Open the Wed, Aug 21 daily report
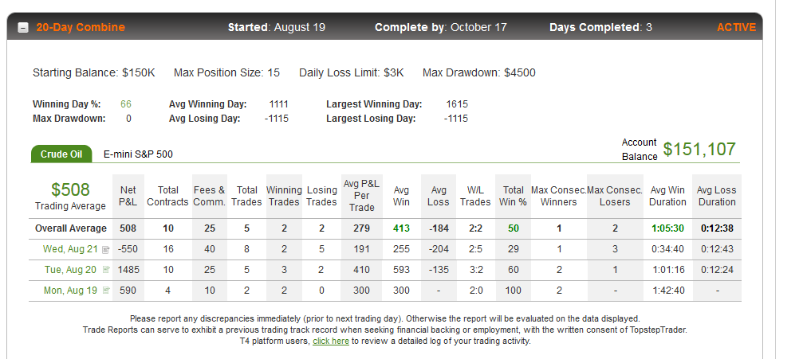Image resolution: width=803 pixels, height=359 pixels. point(70,249)
